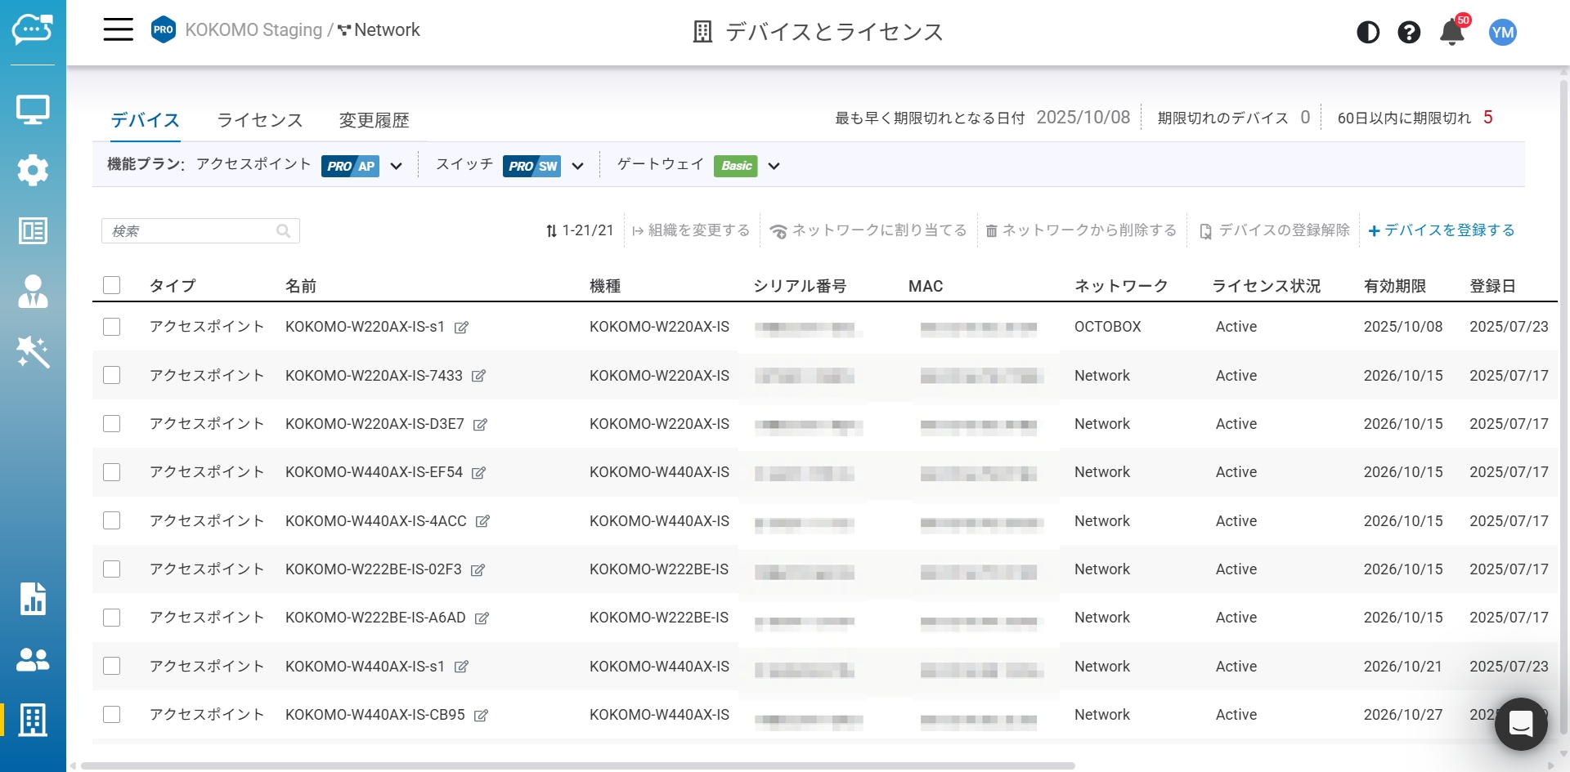Viewport: 1570px width, 772px height.
Task: Edit name of KOKOMO-W220AX-IS-7433
Action: (479, 376)
